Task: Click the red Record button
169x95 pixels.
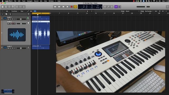Action: pos(72,7)
